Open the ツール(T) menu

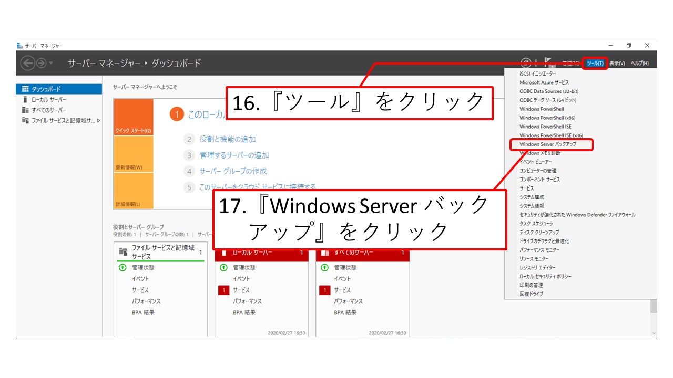(595, 64)
